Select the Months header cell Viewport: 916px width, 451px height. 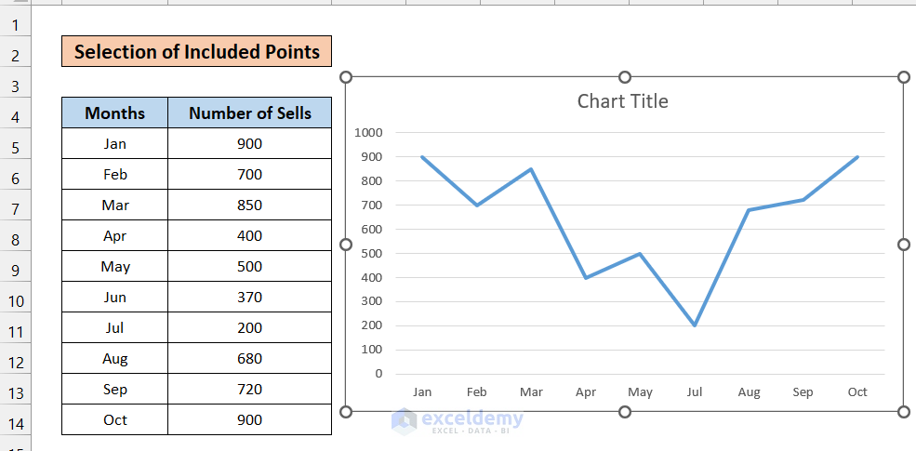point(115,113)
